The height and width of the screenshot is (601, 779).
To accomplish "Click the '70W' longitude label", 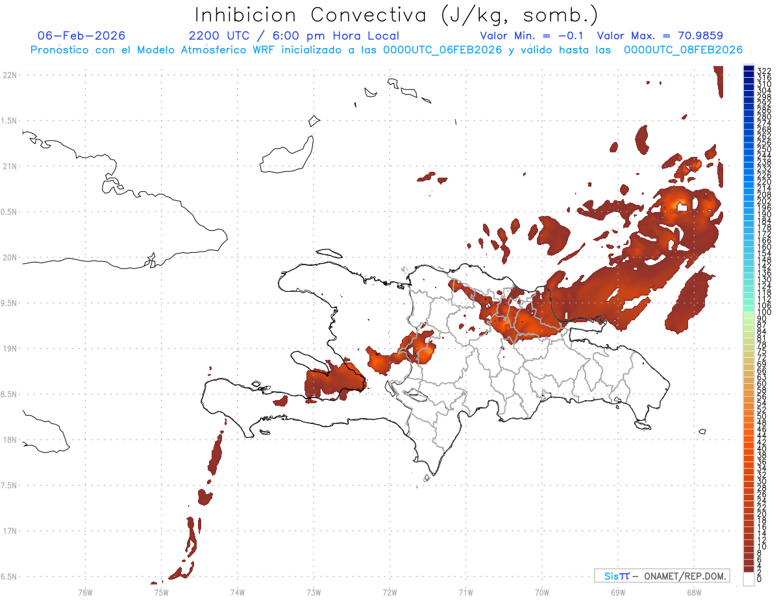I will pyautogui.click(x=542, y=592).
